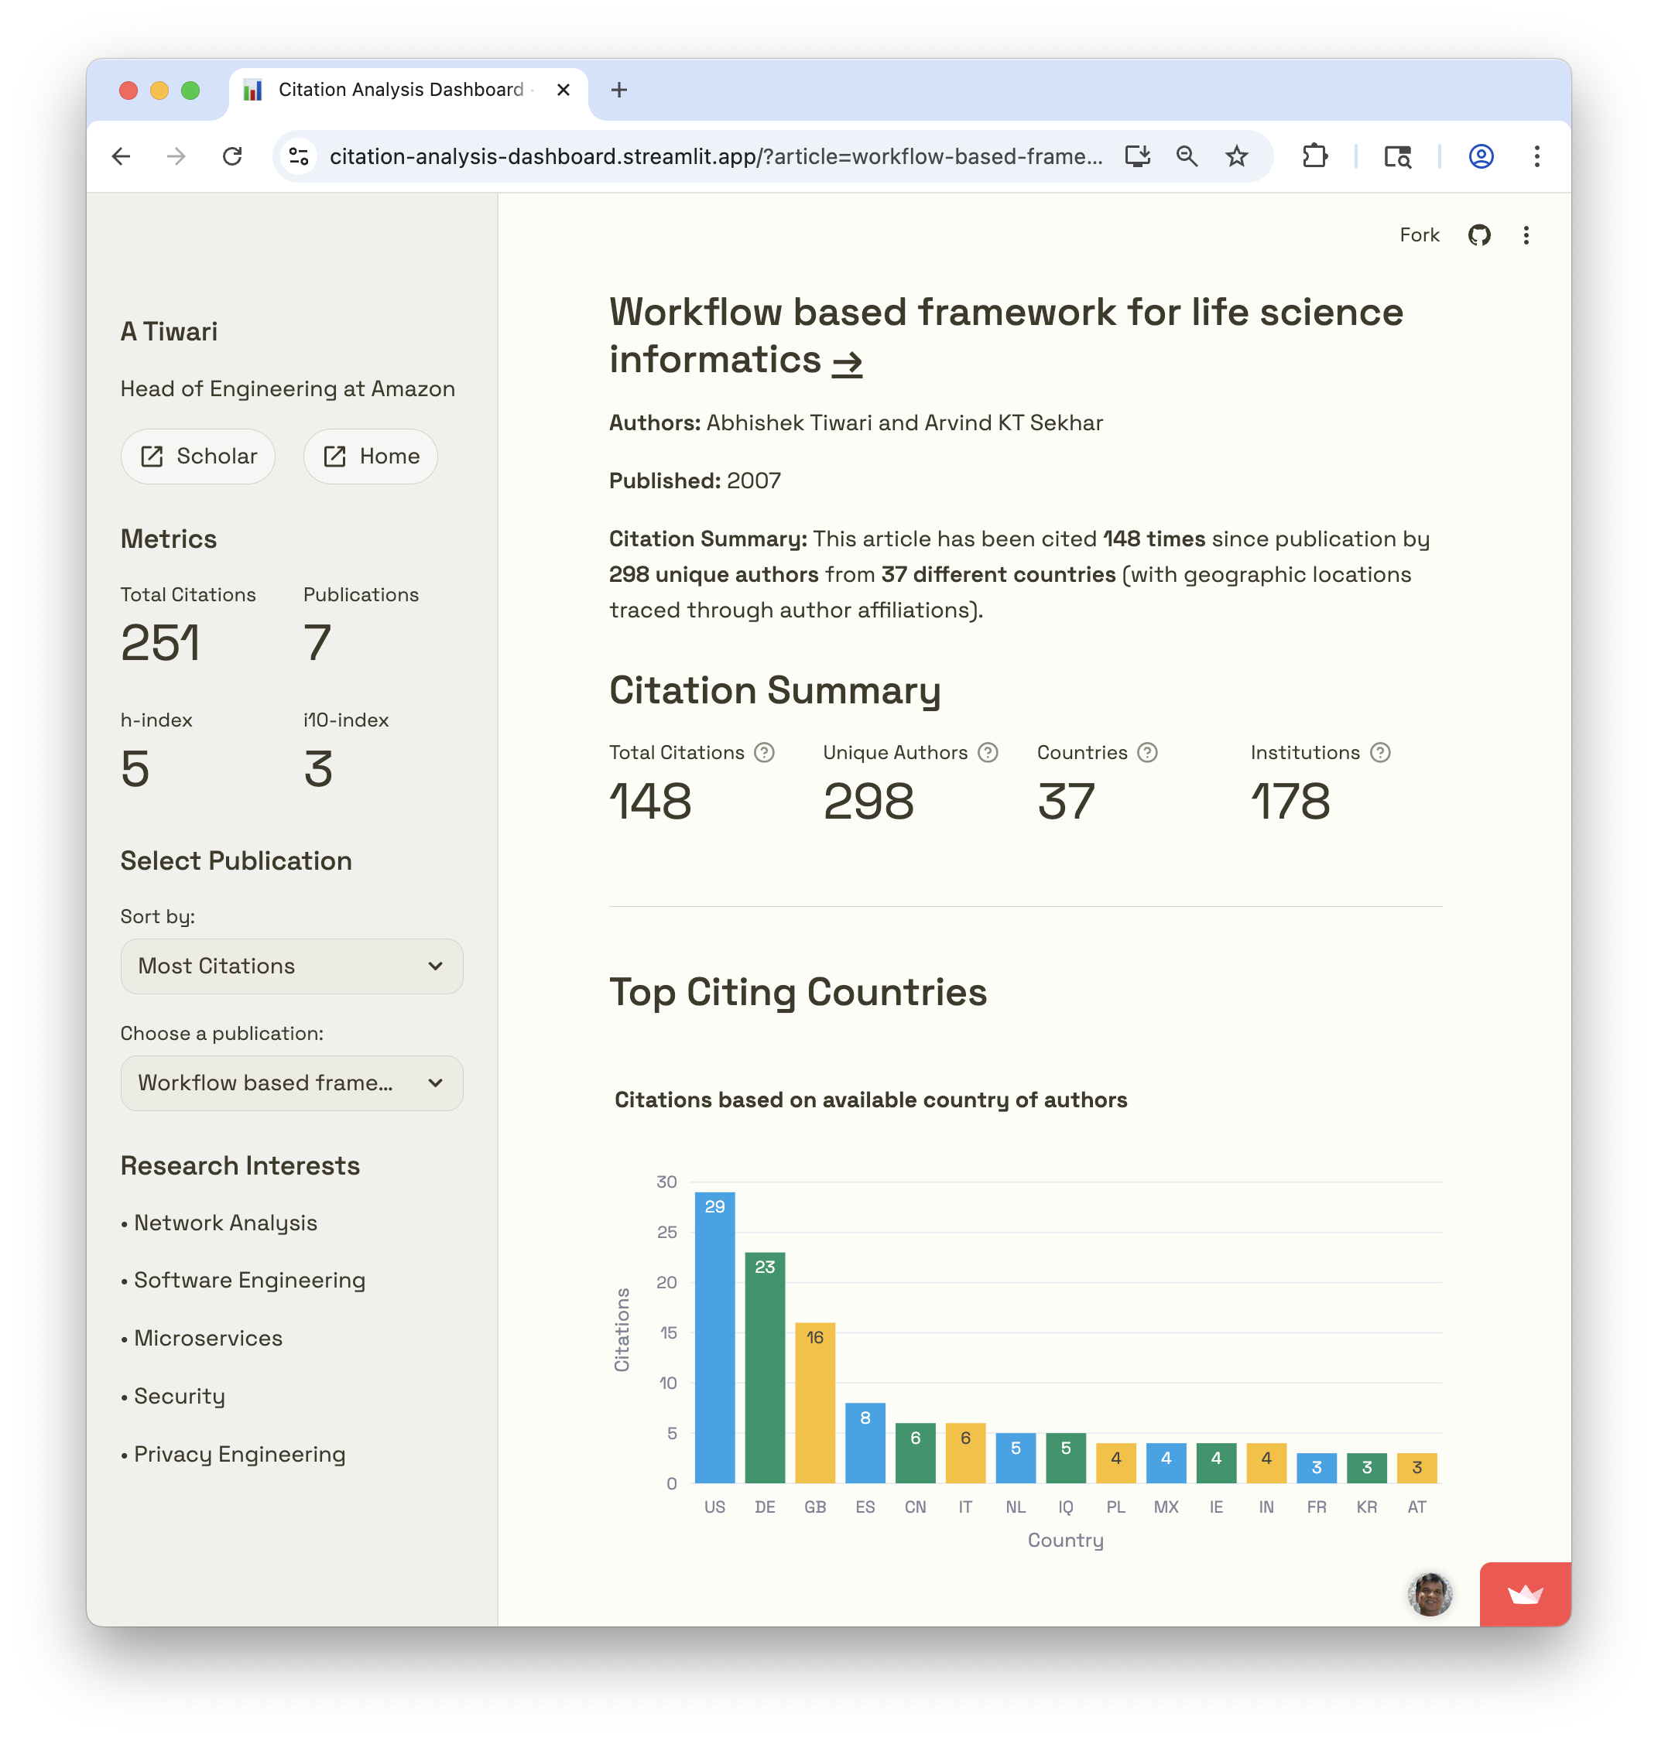Viewport: 1658px width, 1741px height.
Task: Click the Institutions value 178
Action: point(1290,801)
